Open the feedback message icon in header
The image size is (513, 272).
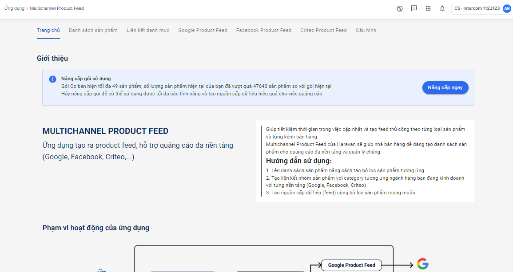pyautogui.click(x=414, y=8)
